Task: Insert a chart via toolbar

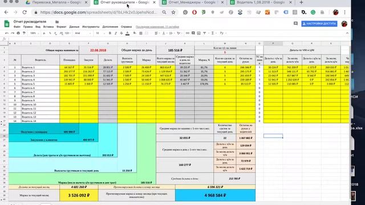Action: [x=199, y=33]
